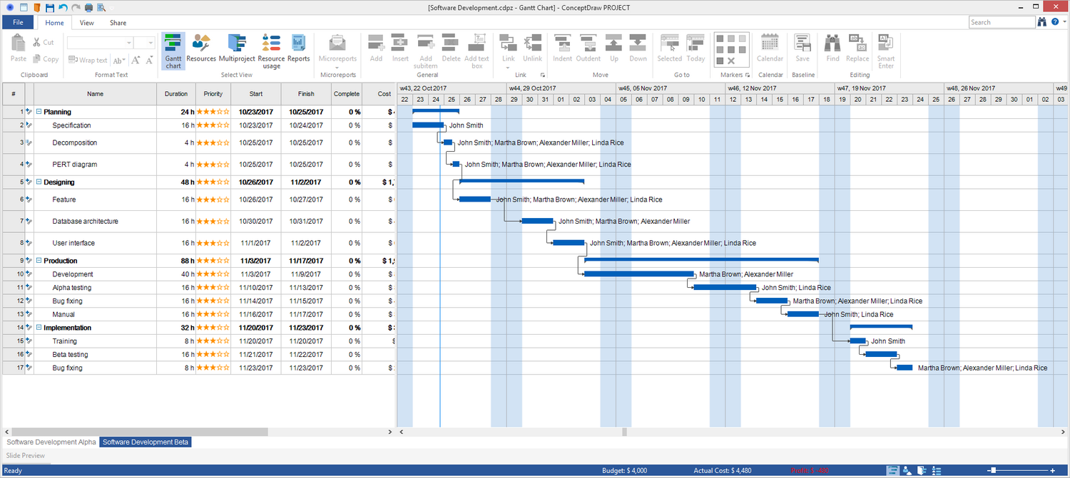Expand the Markers dialog launcher

[748, 75]
